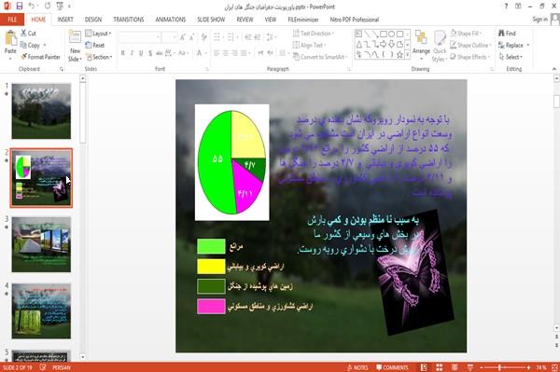
Task: Open the Shape Outline dropdown
Action: (470, 45)
